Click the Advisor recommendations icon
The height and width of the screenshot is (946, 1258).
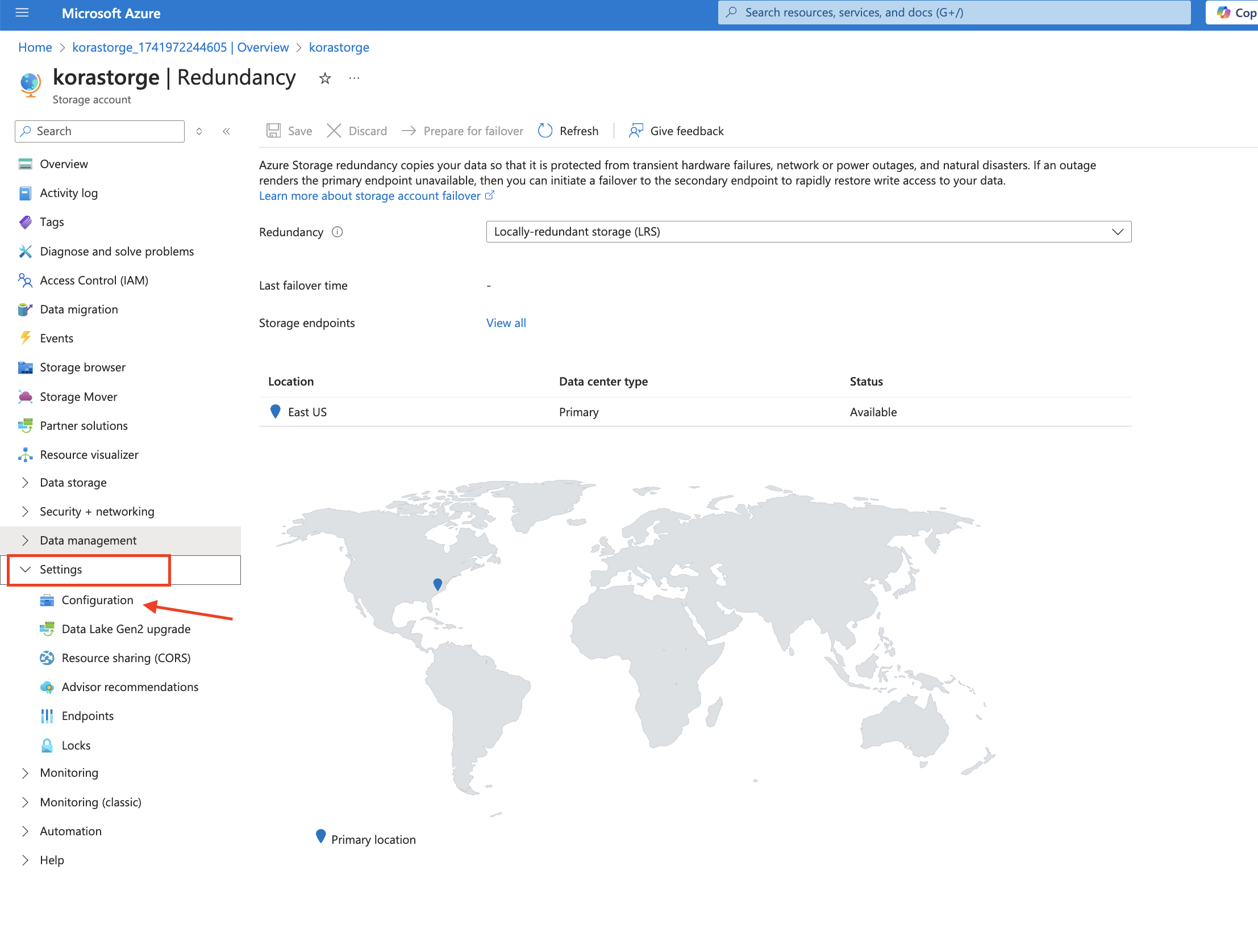pyautogui.click(x=47, y=687)
